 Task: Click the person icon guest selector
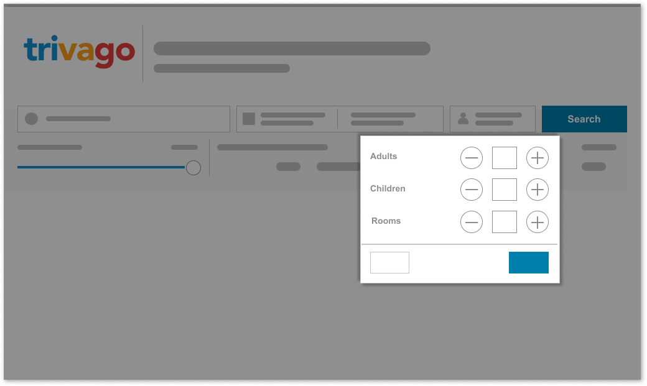[463, 119]
